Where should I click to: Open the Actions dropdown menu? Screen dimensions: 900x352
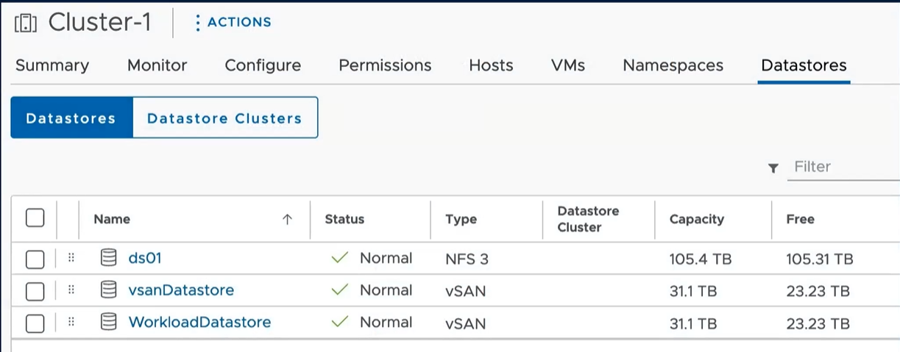click(233, 23)
